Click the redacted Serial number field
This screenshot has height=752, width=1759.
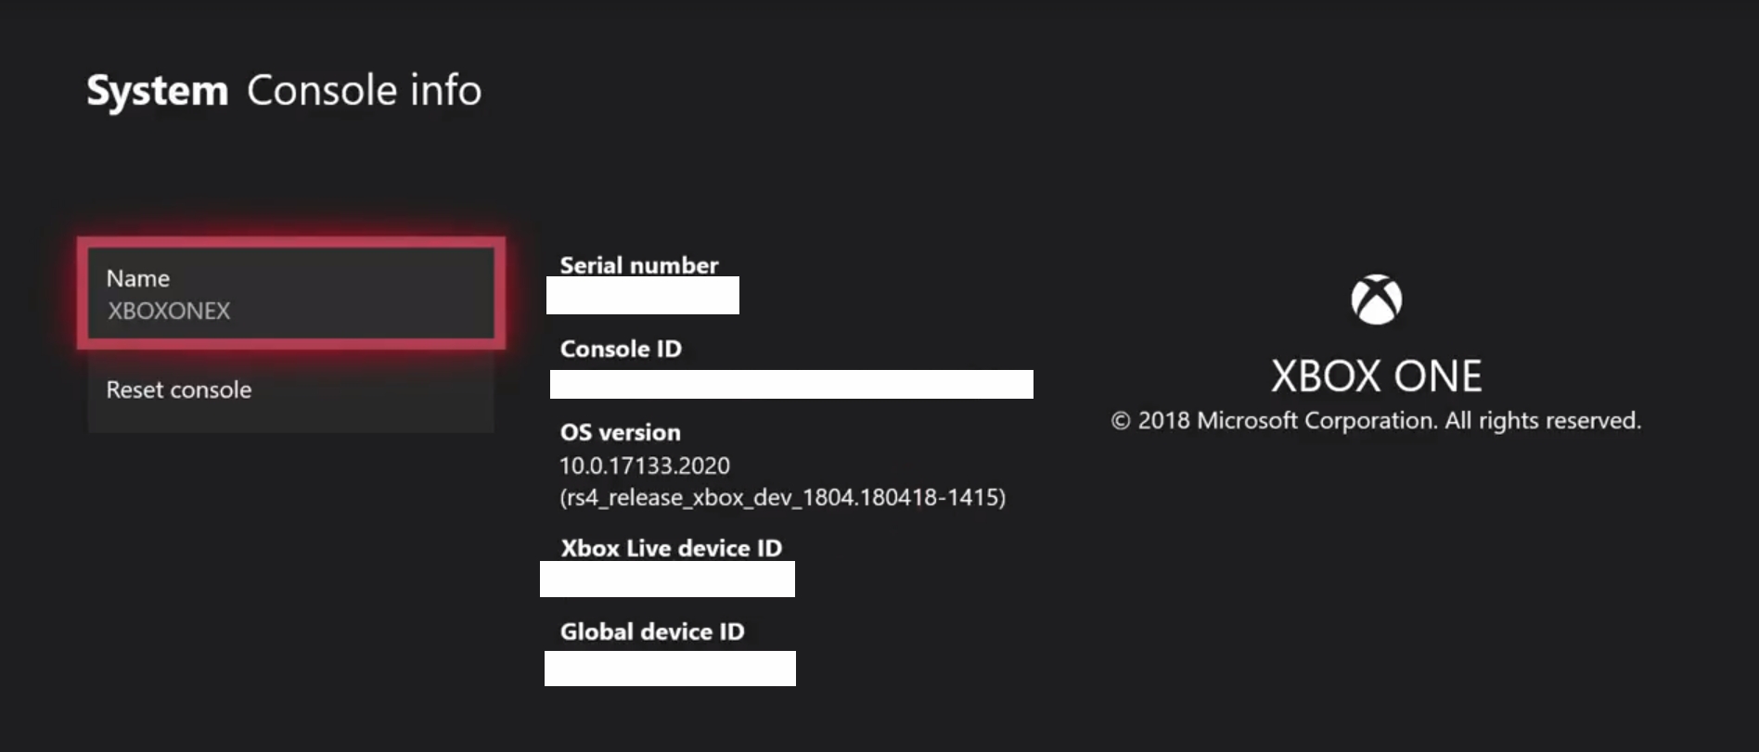pyautogui.click(x=642, y=296)
